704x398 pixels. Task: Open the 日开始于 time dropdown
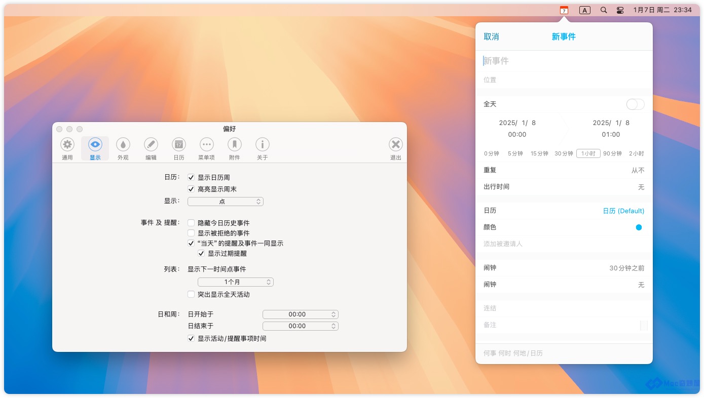pyautogui.click(x=300, y=314)
